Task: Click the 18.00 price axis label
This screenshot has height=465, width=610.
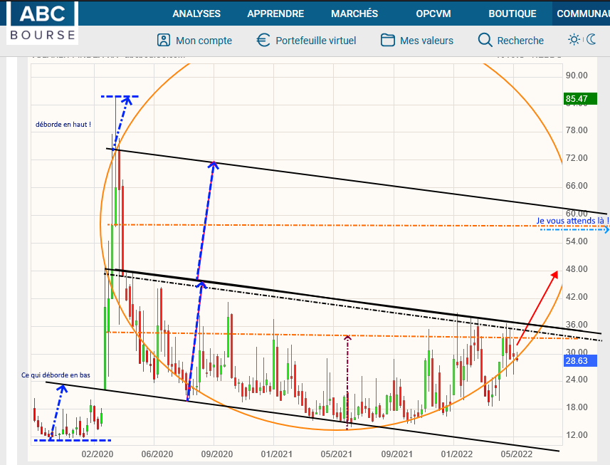Action: point(577,407)
